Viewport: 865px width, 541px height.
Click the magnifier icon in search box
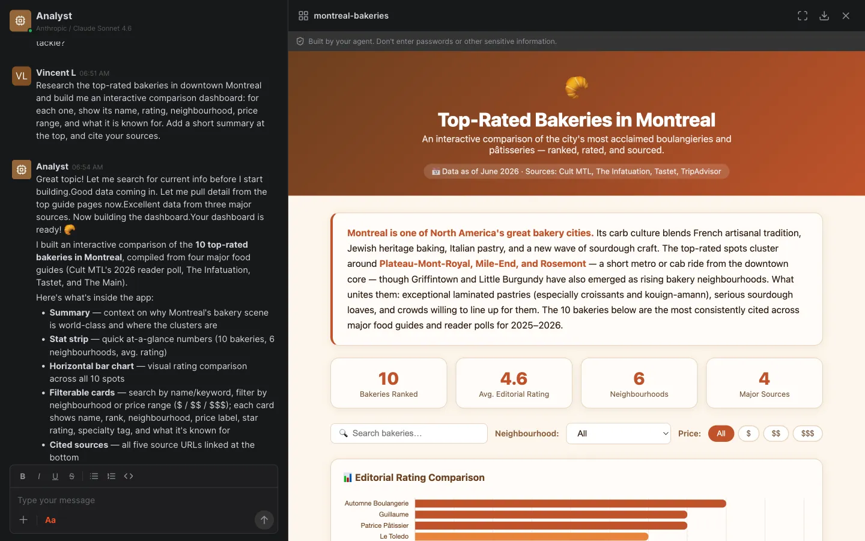tap(344, 433)
